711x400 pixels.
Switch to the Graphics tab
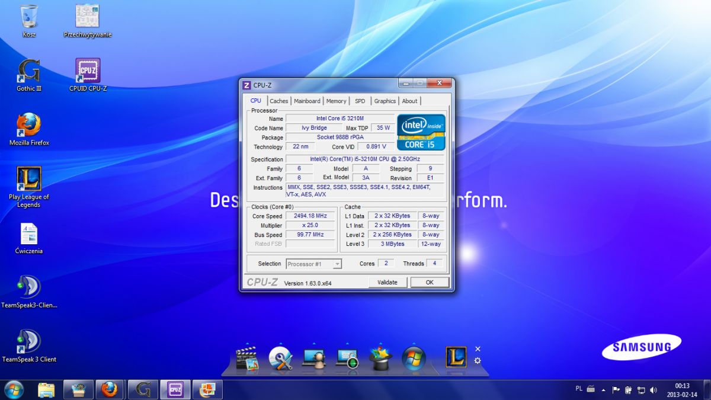point(385,101)
